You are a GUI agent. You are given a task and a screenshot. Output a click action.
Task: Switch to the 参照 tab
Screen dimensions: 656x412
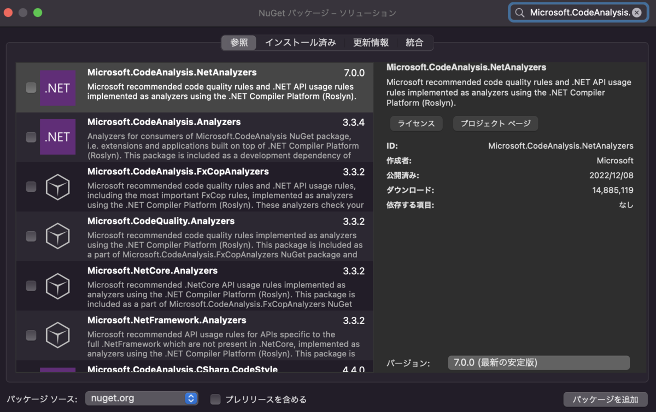coord(239,43)
